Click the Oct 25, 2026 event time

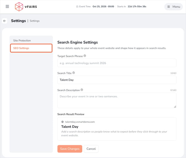[103, 6]
